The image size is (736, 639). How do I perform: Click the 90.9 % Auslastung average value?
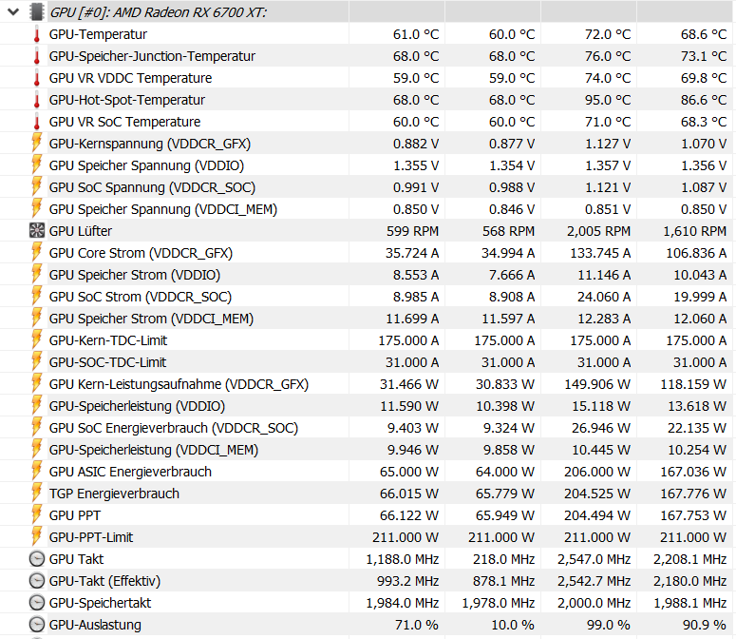[x=705, y=625]
